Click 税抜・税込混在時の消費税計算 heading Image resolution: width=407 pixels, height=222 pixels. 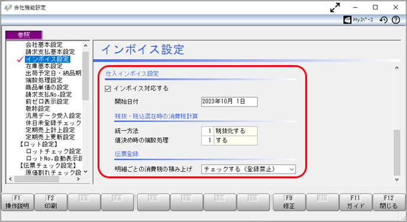click(x=156, y=116)
